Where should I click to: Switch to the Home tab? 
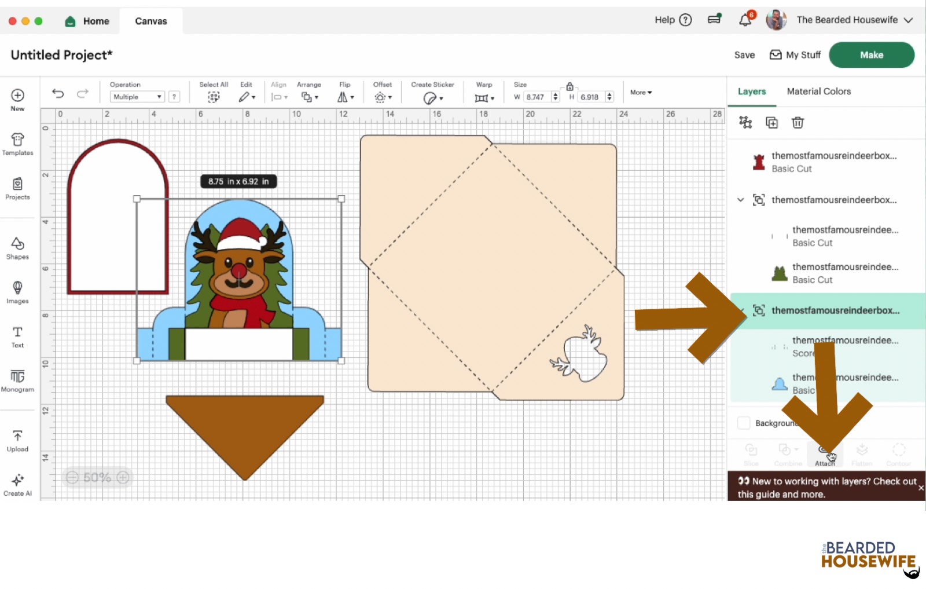[87, 21]
